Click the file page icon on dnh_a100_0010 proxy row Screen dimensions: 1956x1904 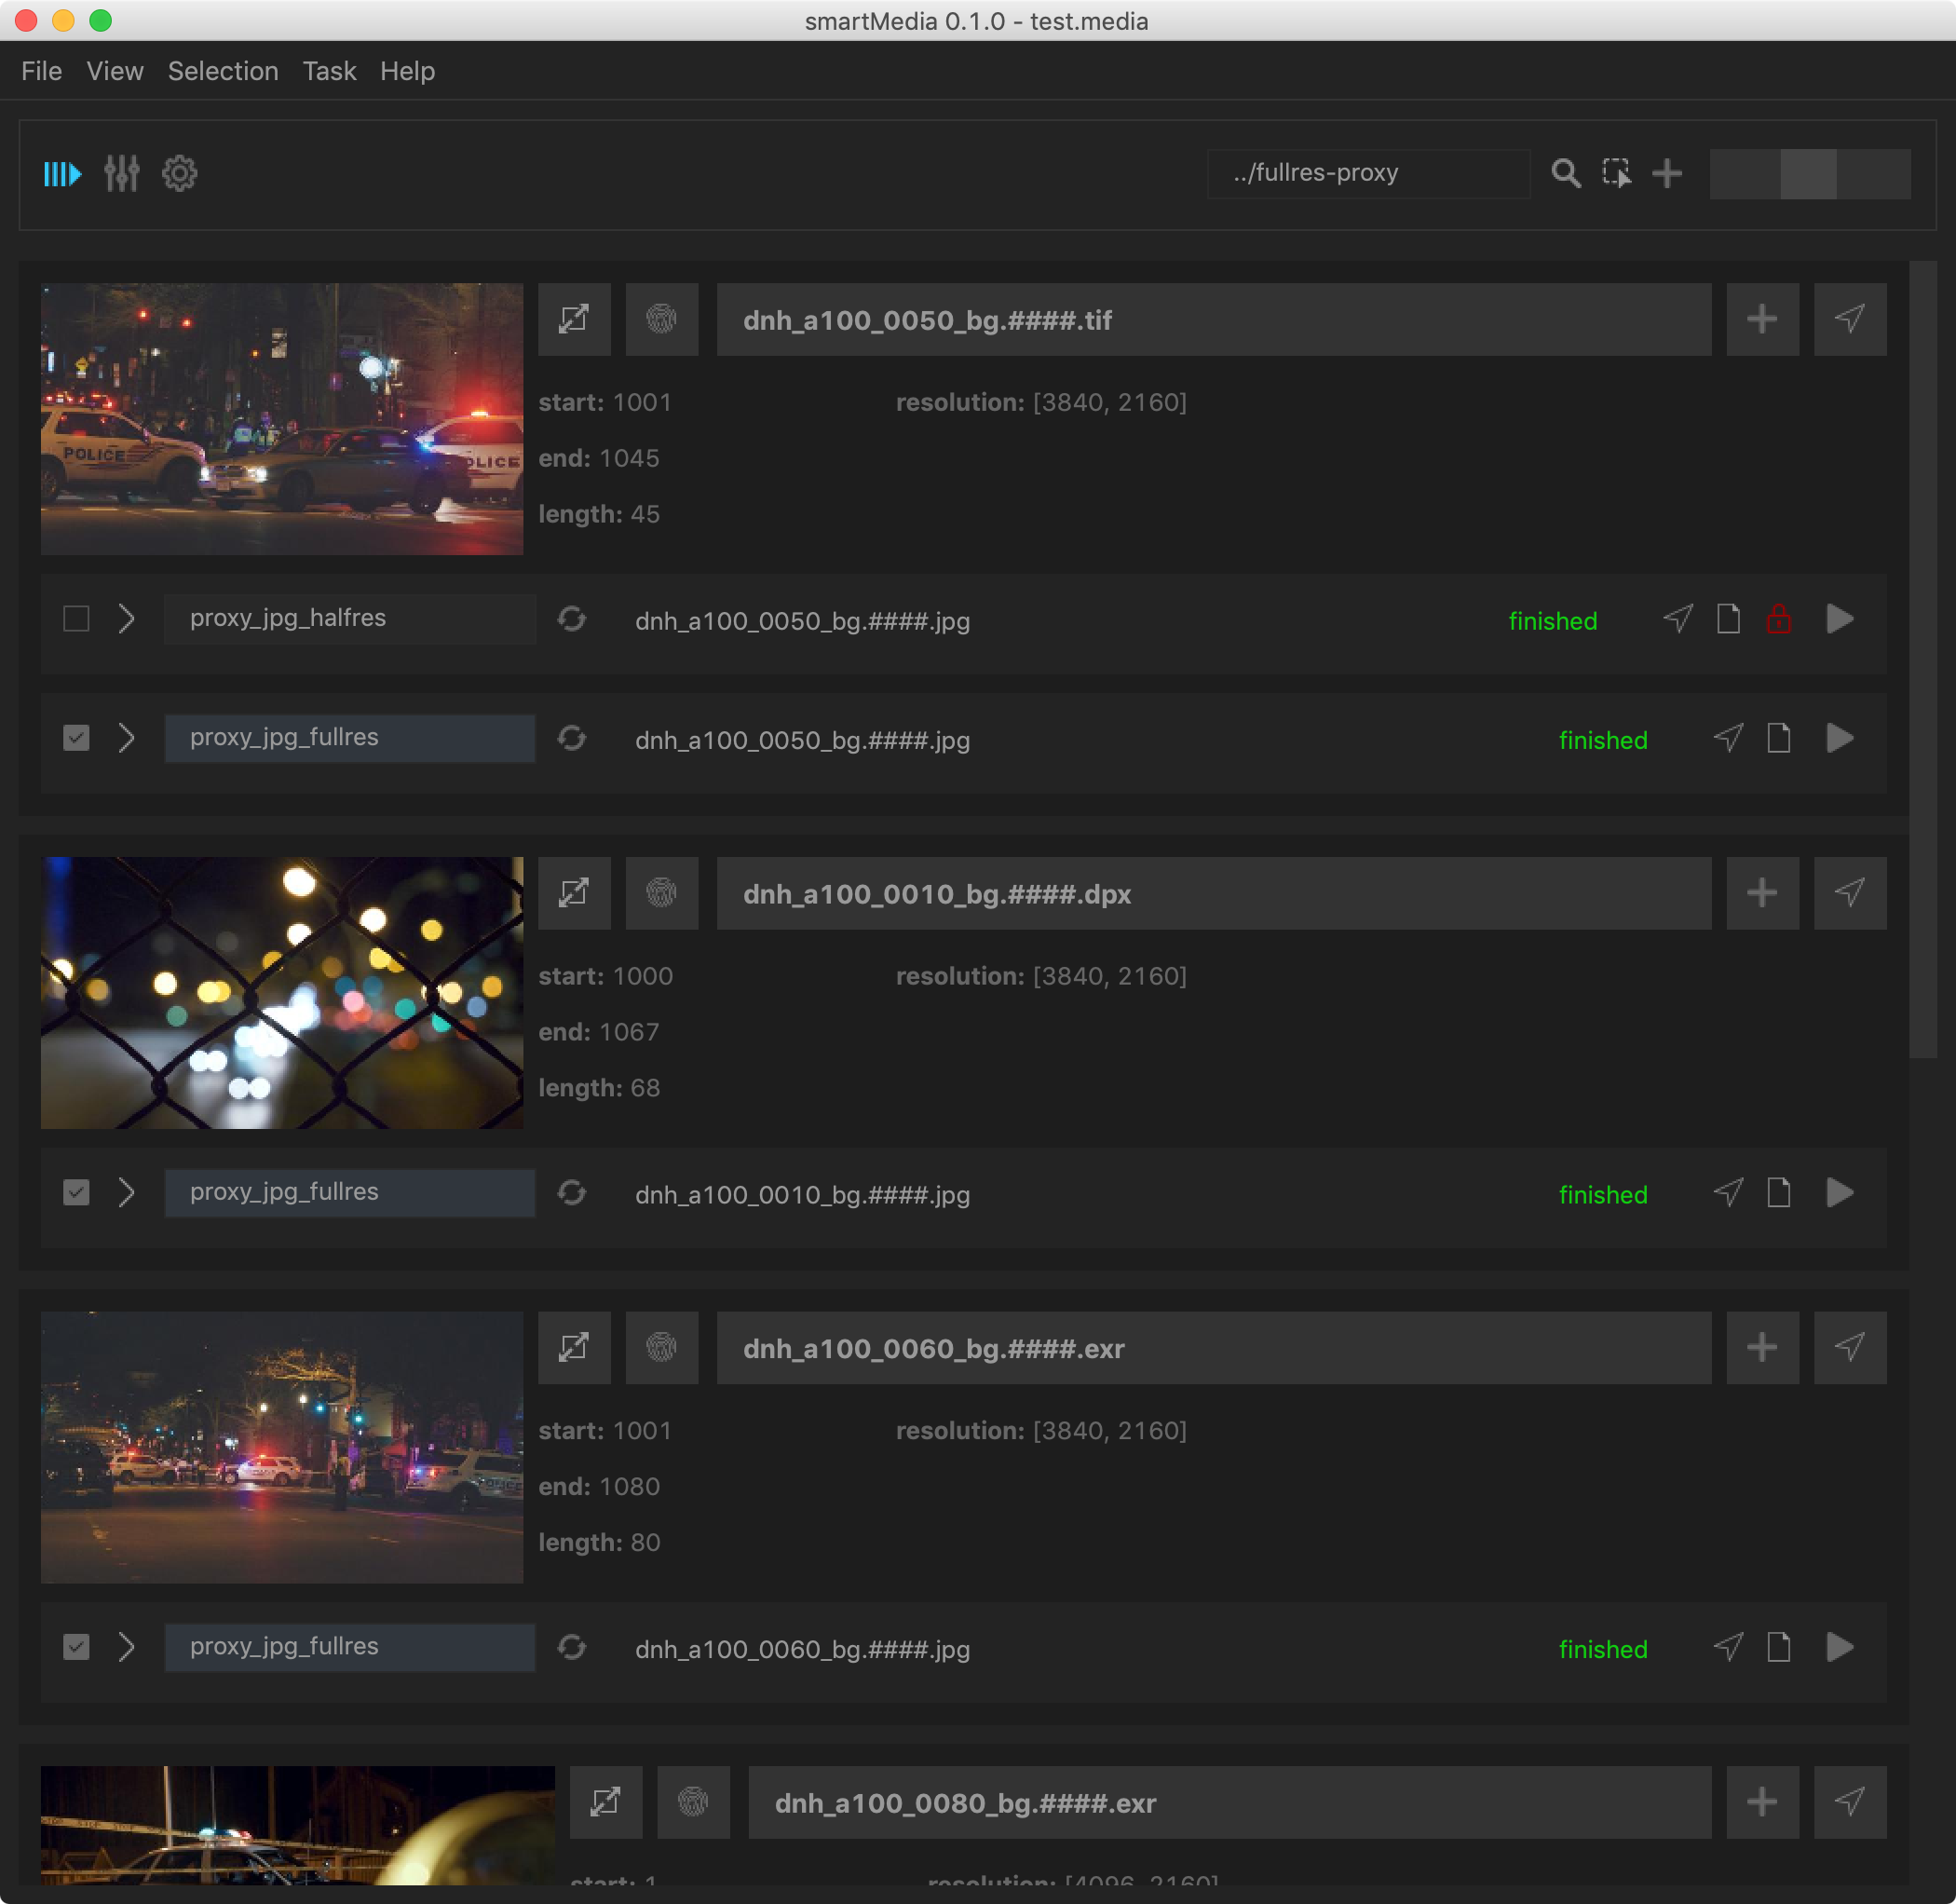[1778, 1193]
